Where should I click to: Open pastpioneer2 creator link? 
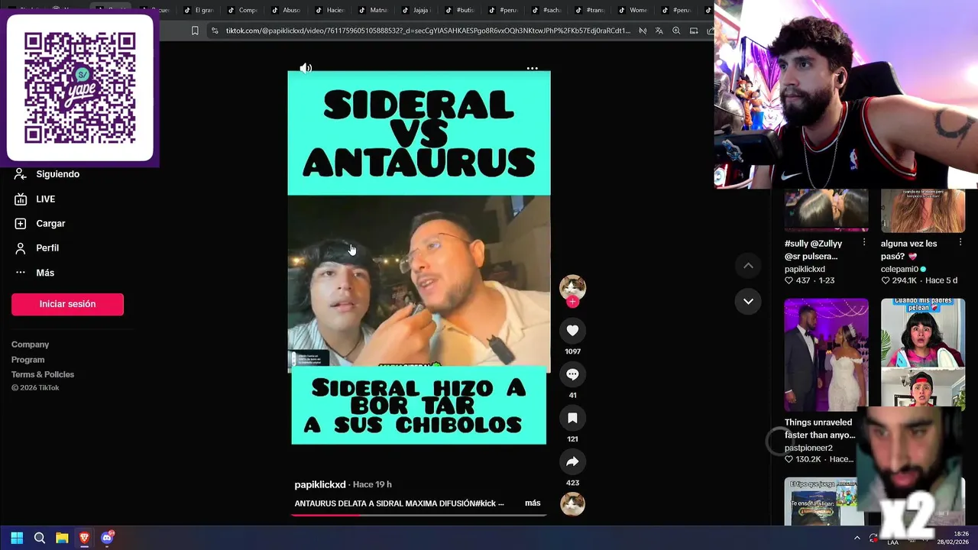click(x=808, y=448)
